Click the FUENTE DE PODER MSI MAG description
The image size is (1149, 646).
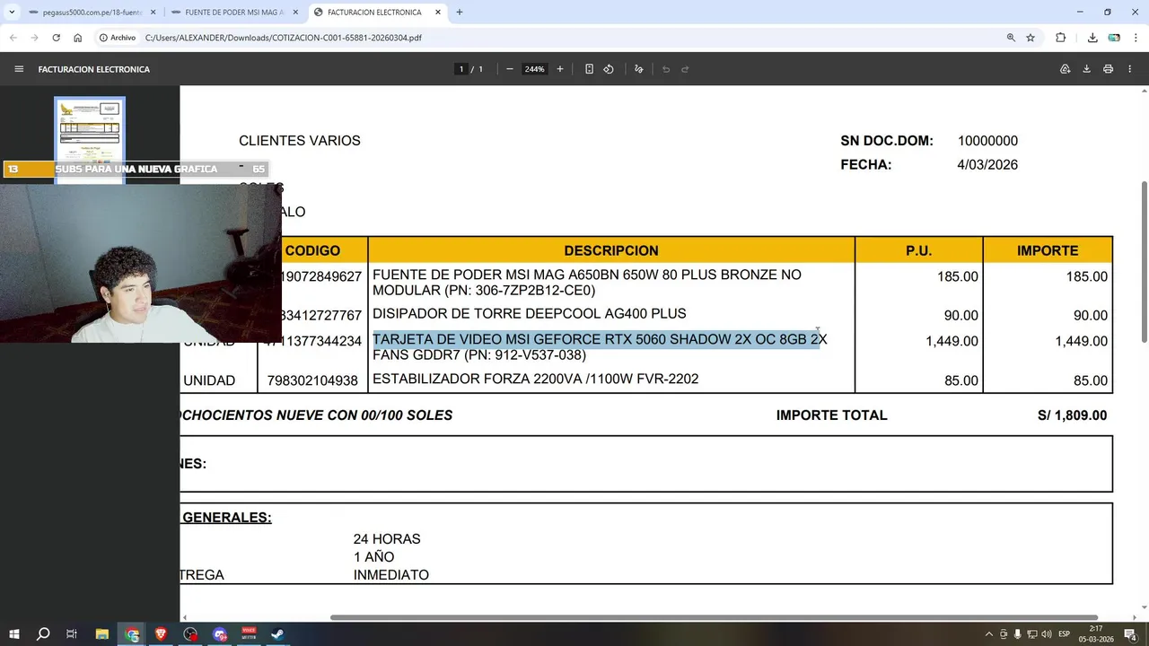click(x=587, y=283)
